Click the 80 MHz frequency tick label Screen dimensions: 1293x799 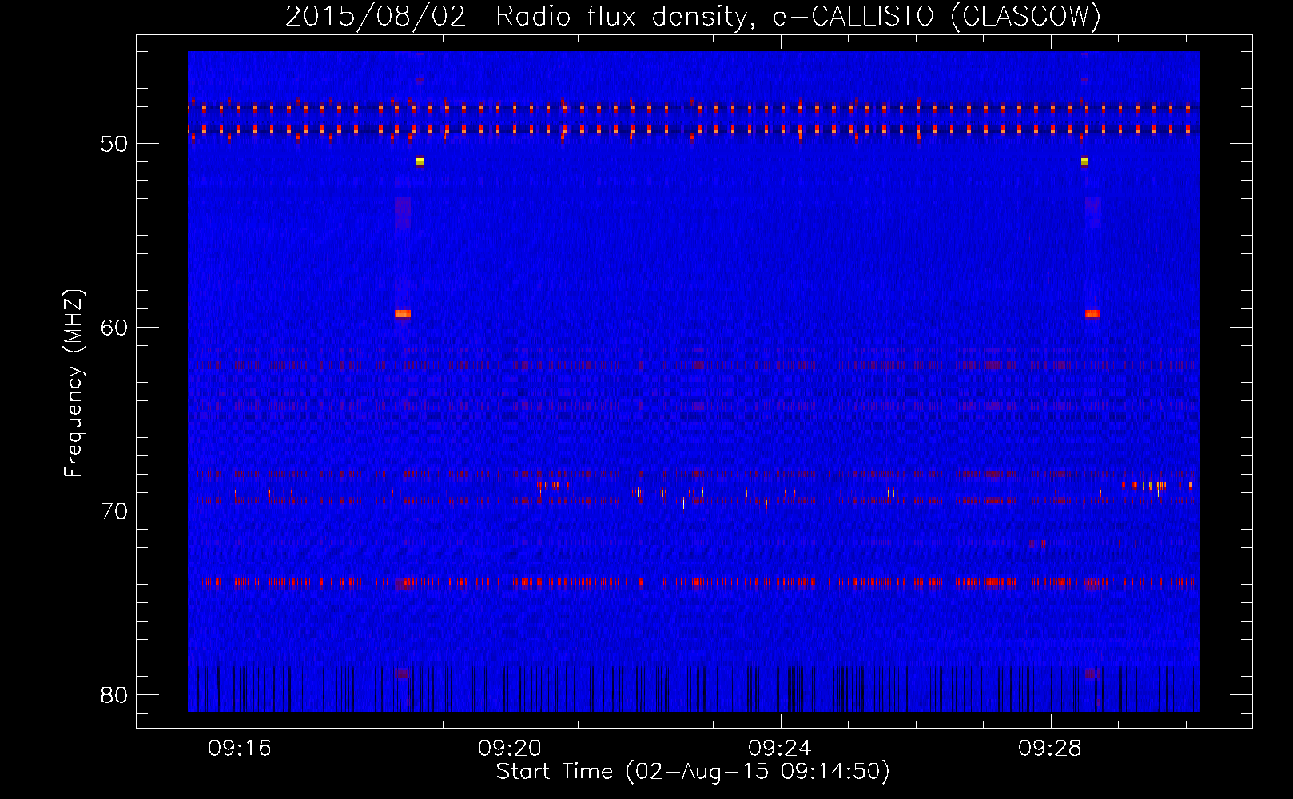[x=114, y=695]
